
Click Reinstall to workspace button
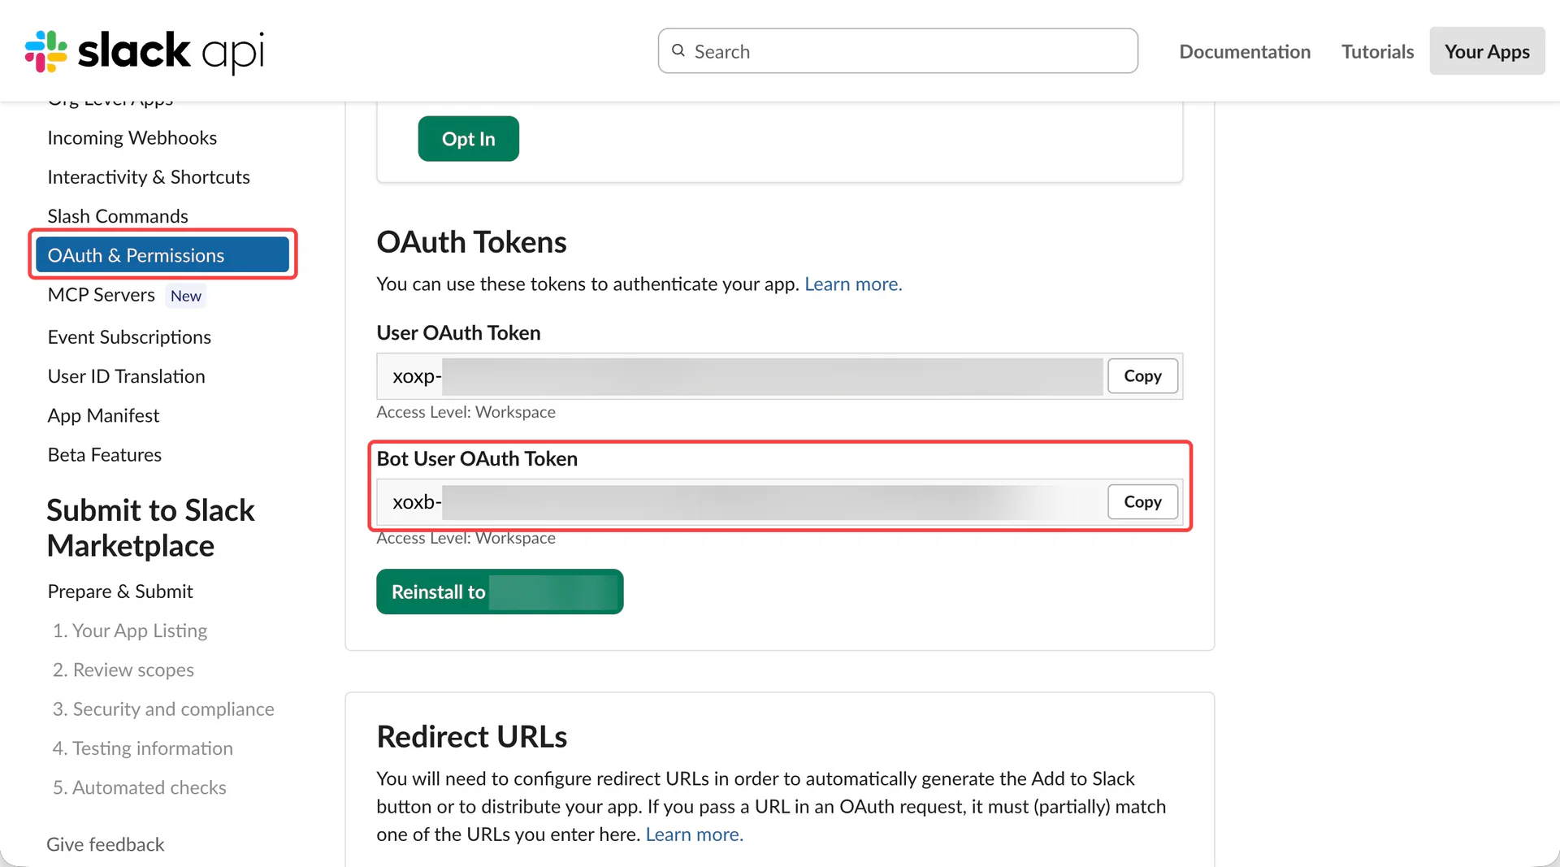coord(500,592)
